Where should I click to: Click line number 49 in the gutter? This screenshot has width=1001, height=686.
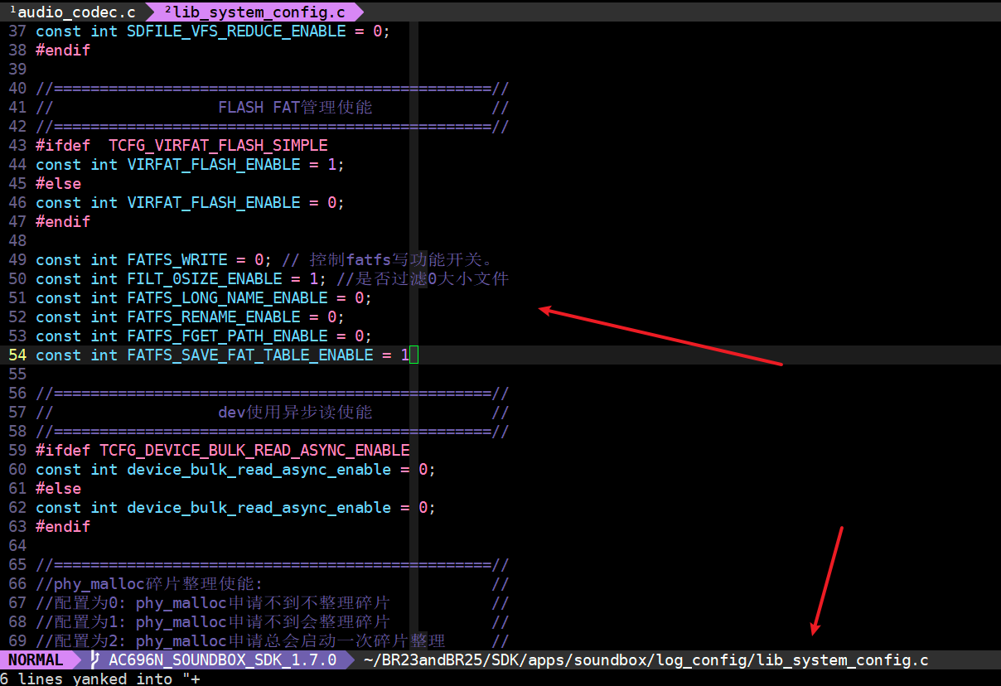17,260
